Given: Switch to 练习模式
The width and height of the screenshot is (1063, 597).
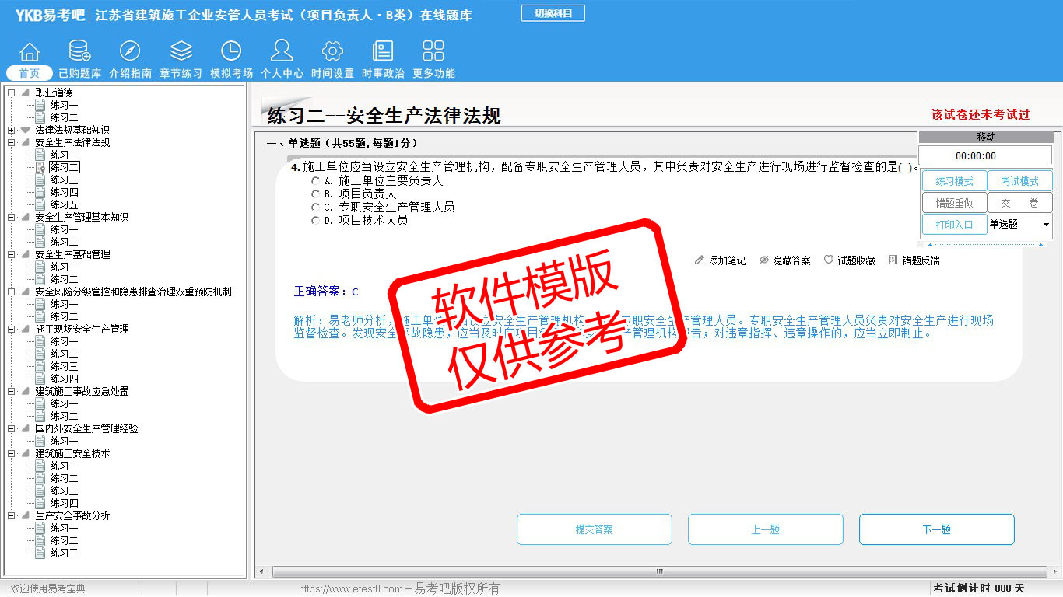Looking at the screenshot, I should [x=954, y=181].
